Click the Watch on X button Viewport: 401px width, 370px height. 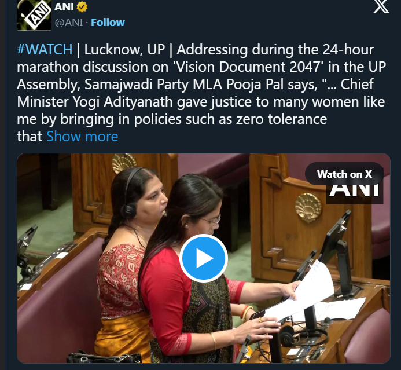tap(344, 174)
